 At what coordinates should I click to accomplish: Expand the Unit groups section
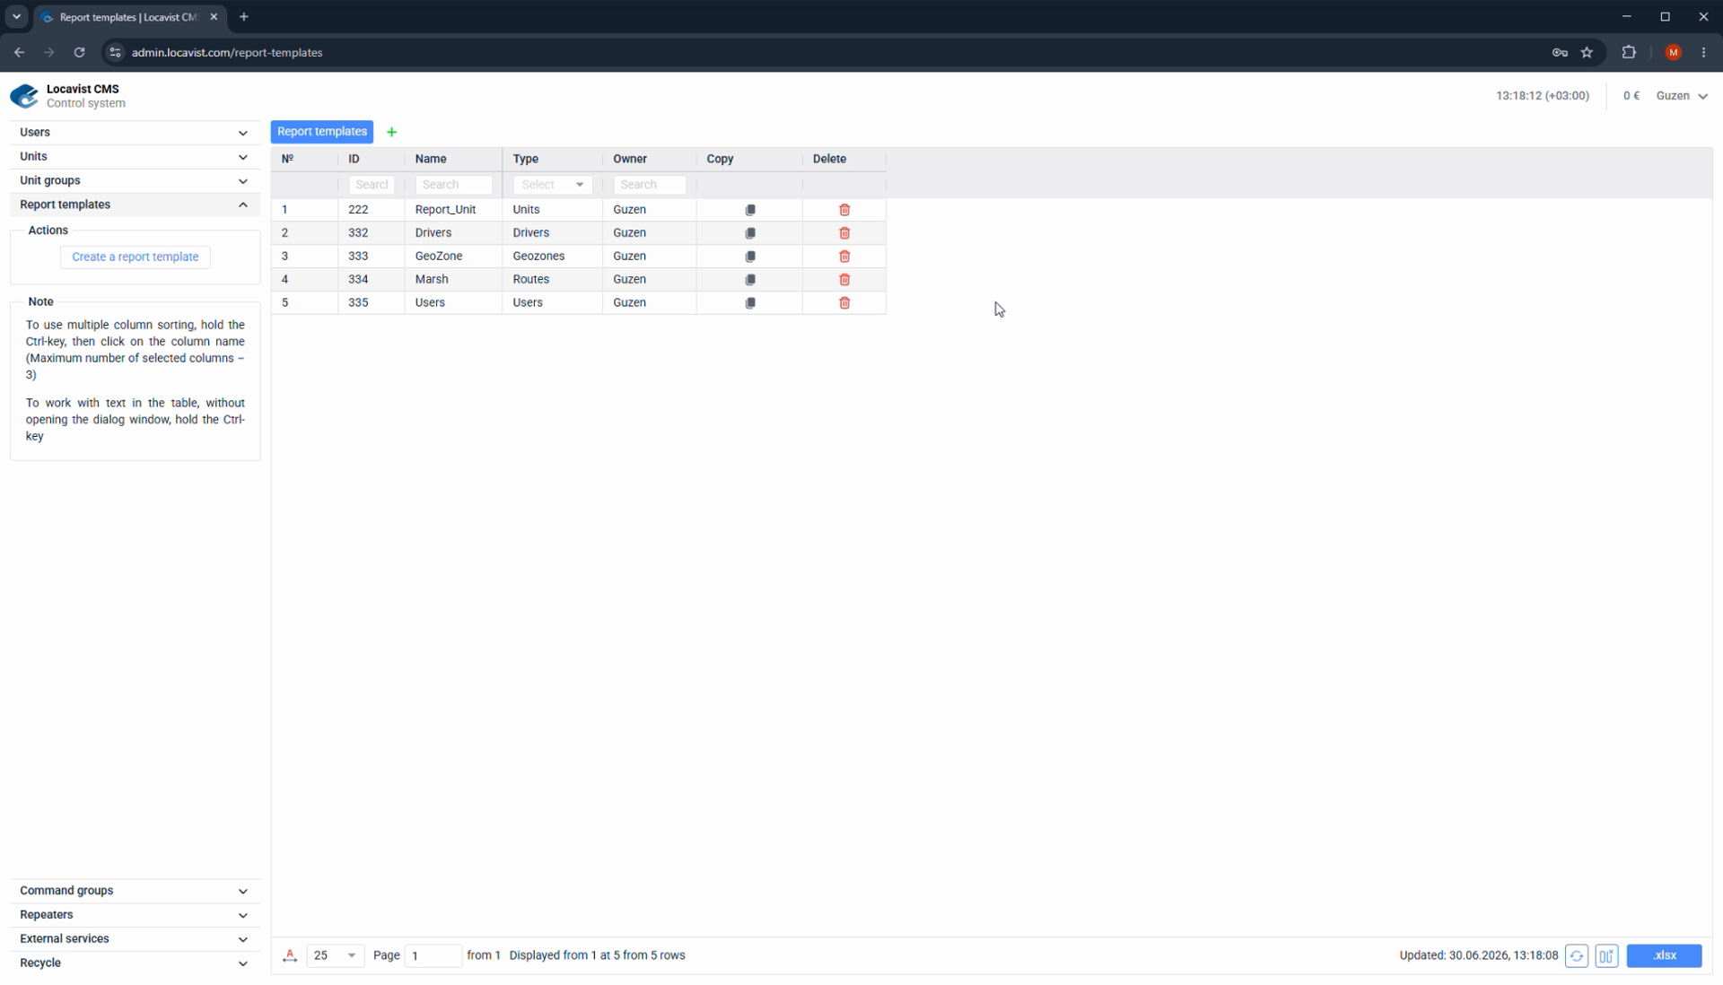(135, 181)
